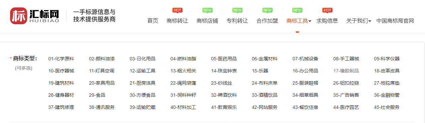Select 38-通讯服务 category
This screenshot has height=123, width=425.
coord(102,107)
